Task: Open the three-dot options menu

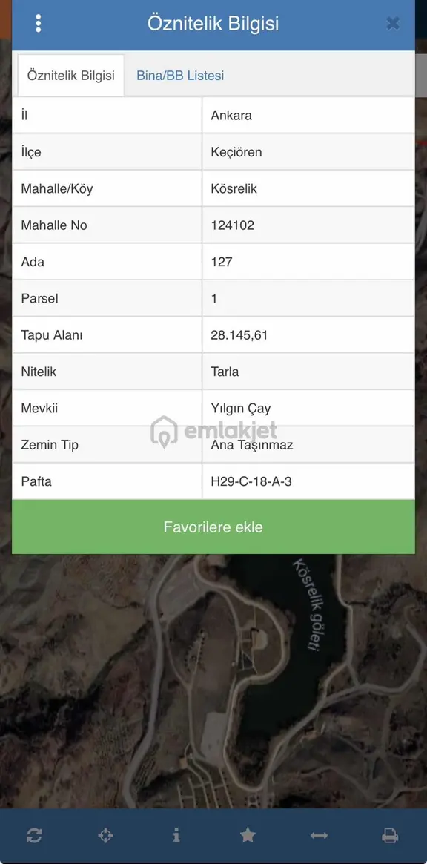Action: pos(38,23)
